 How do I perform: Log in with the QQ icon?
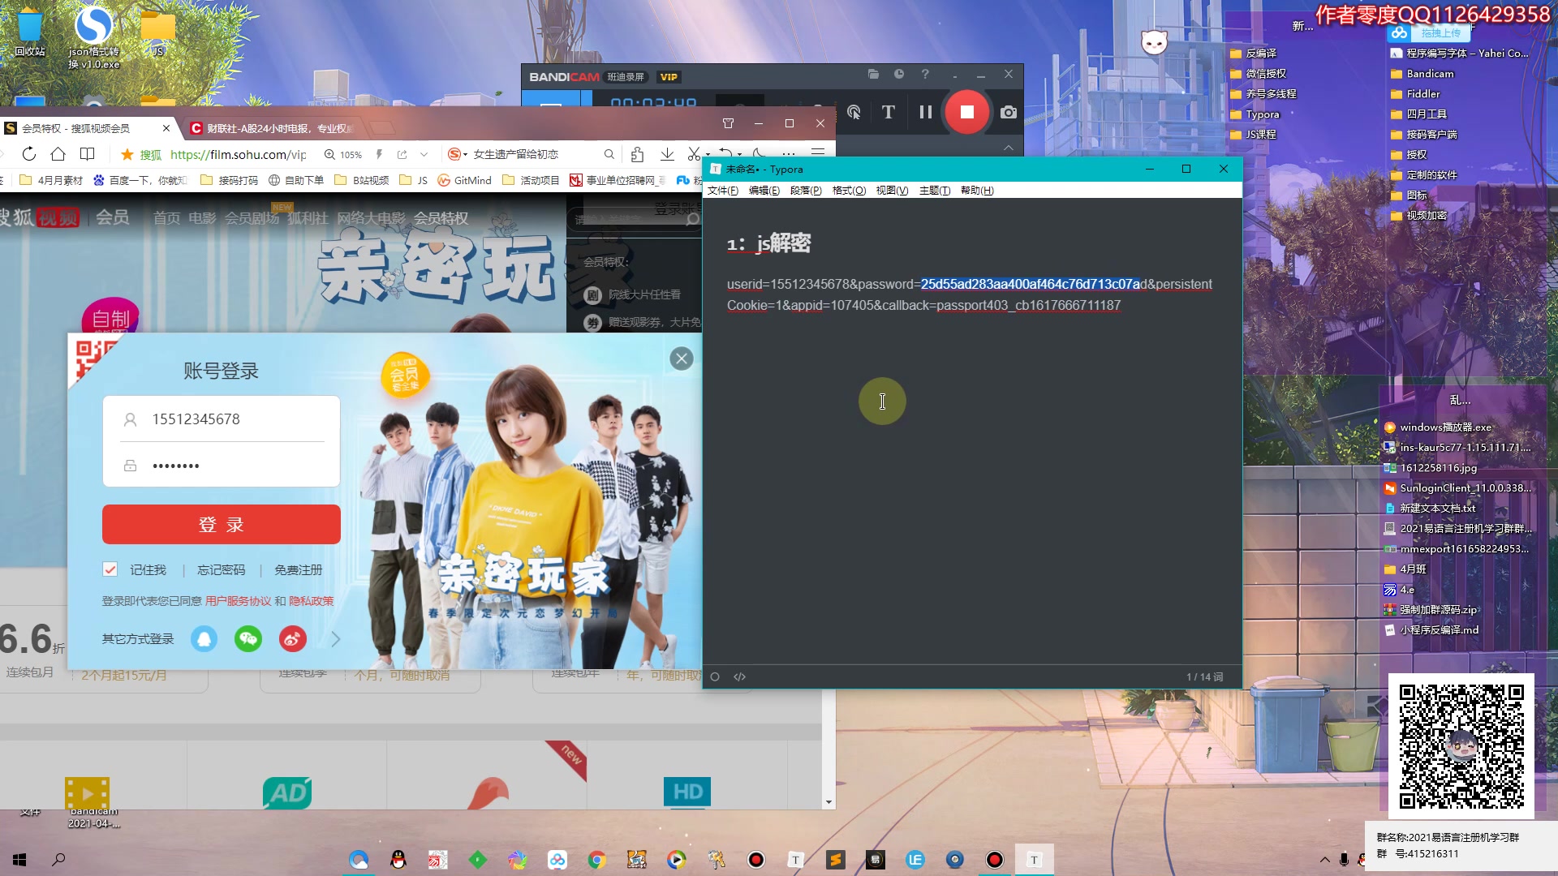(204, 639)
